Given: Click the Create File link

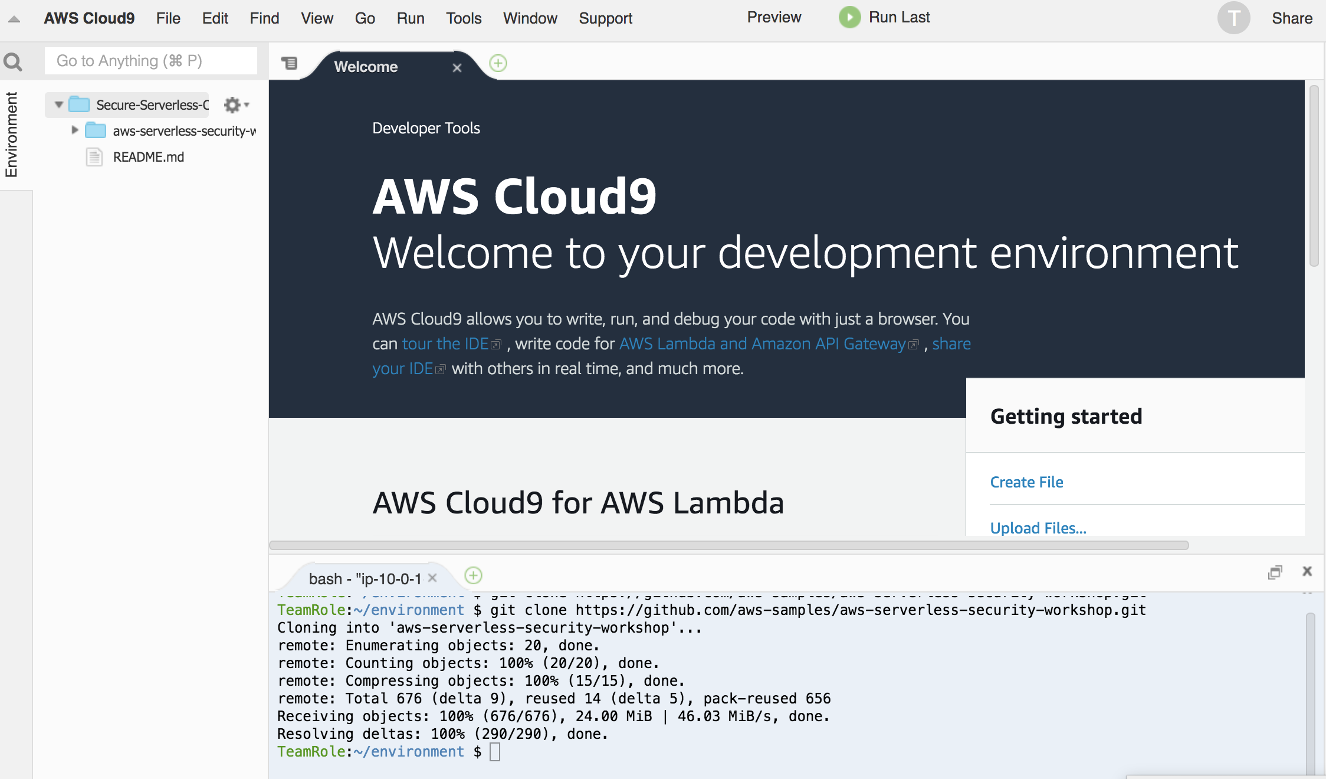Looking at the screenshot, I should [1026, 482].
